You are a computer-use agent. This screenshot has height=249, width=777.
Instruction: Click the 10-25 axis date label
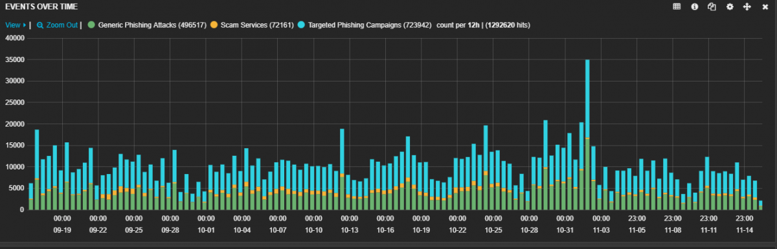(x=493, y=230)
